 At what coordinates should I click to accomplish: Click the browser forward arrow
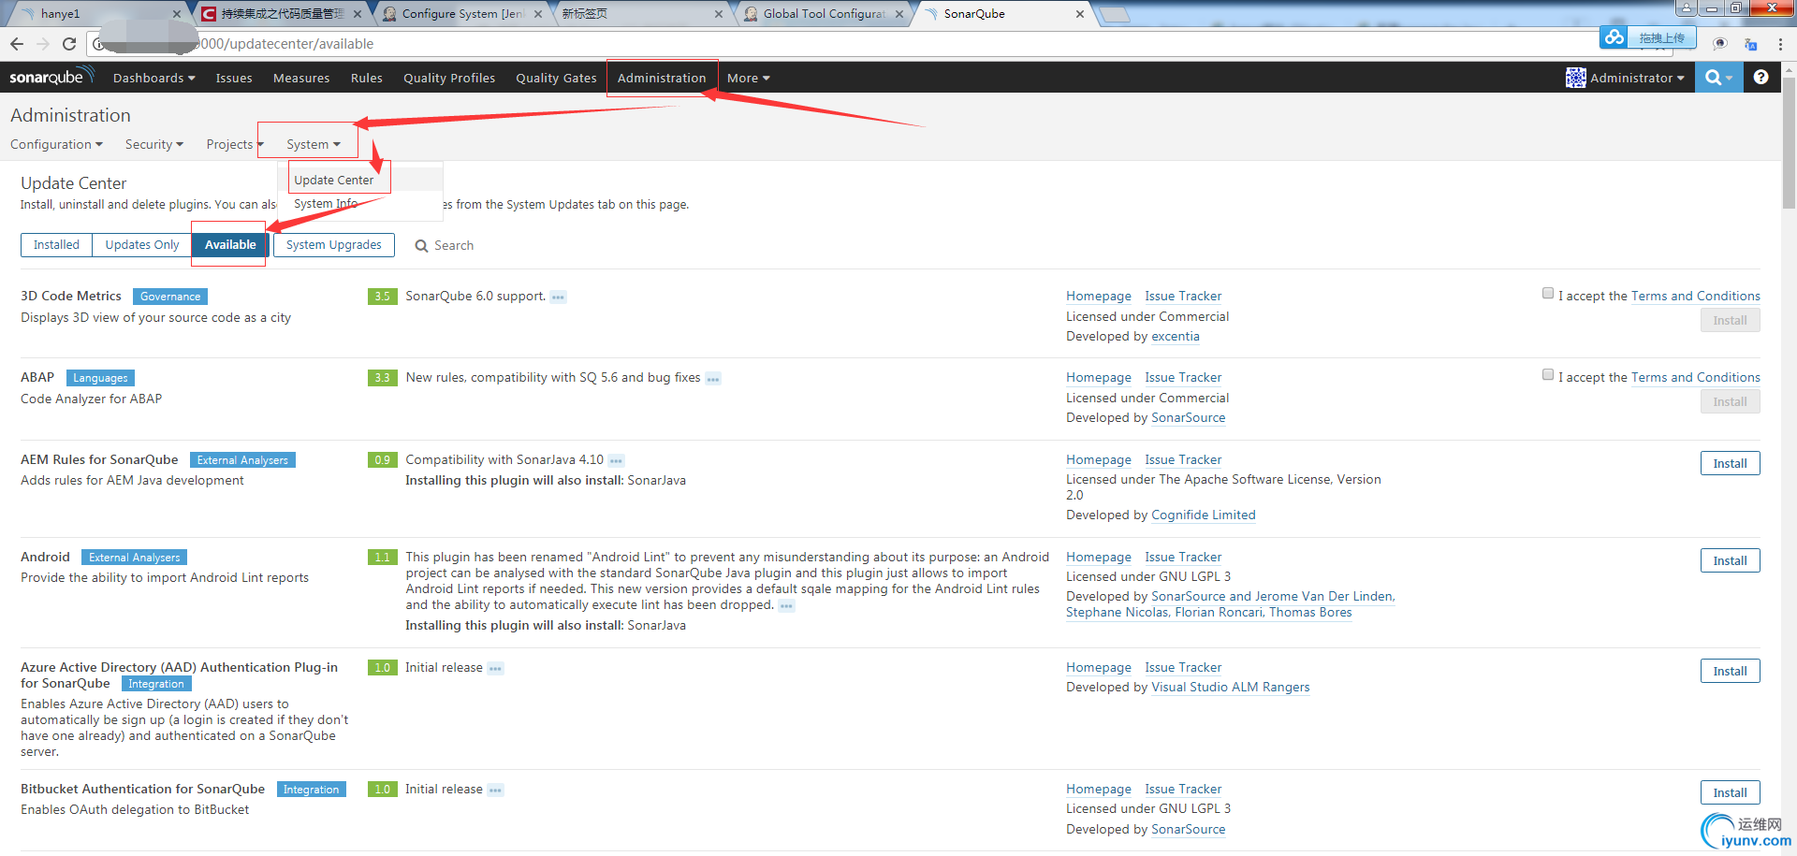(x=43, y=44)
